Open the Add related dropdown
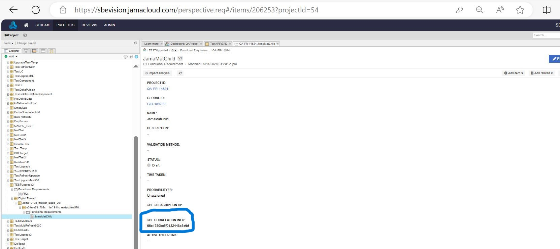The image size is (560, 249). point(542,73)
